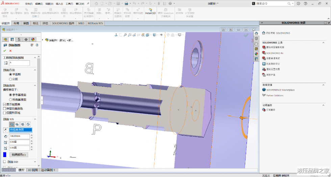The image size is (331, 177).
Task: Select the 分区 radio button
Action: coord(10,79)
